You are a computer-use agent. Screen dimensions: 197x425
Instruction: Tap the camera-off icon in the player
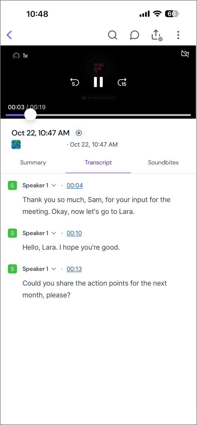click(185, 54)
